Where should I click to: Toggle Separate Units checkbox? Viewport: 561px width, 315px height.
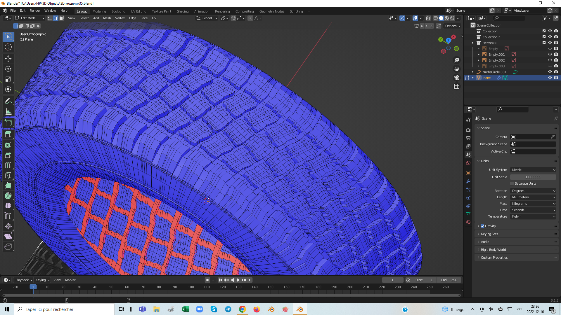[x=512, y=183]
